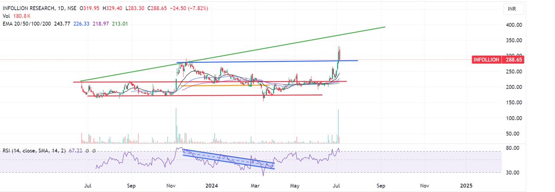555x192 pixels.
Task: Click the Sep label before Nov on time axis
Action: tap(131, 186)
